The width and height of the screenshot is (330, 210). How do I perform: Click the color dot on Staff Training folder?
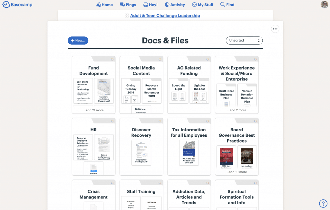pyautogui.click(x=160, y=183)
